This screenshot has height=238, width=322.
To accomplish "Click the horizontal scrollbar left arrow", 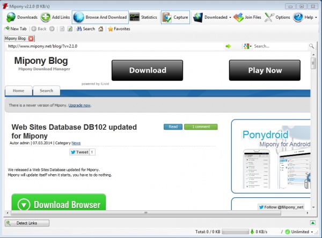I will point(8,213).
